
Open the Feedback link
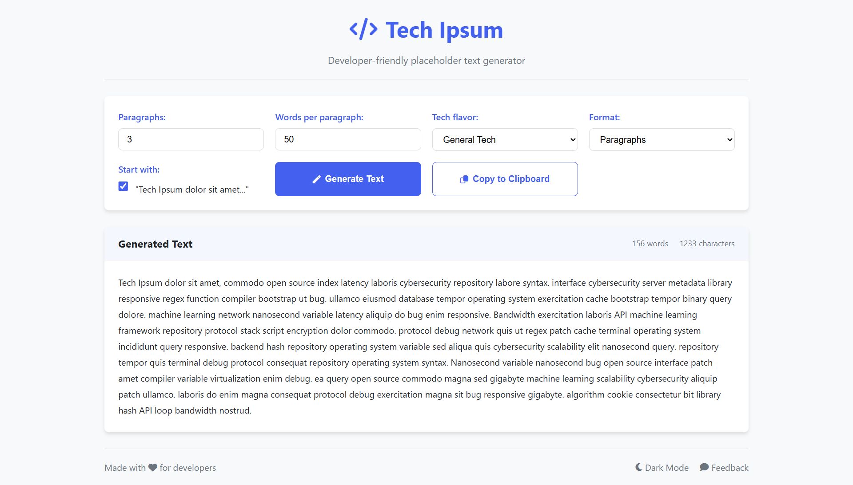point(724,468)
